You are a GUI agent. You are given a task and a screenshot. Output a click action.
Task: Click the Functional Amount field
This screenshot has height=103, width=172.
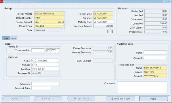103,26
